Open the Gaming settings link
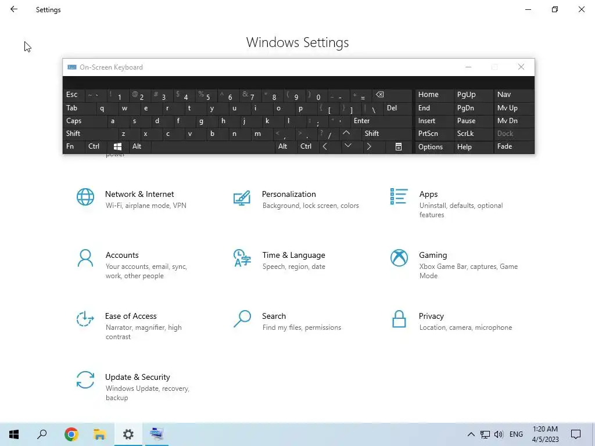Image resolution: width=595 pixels, height=446 pixels. click(x=433, y=255)
